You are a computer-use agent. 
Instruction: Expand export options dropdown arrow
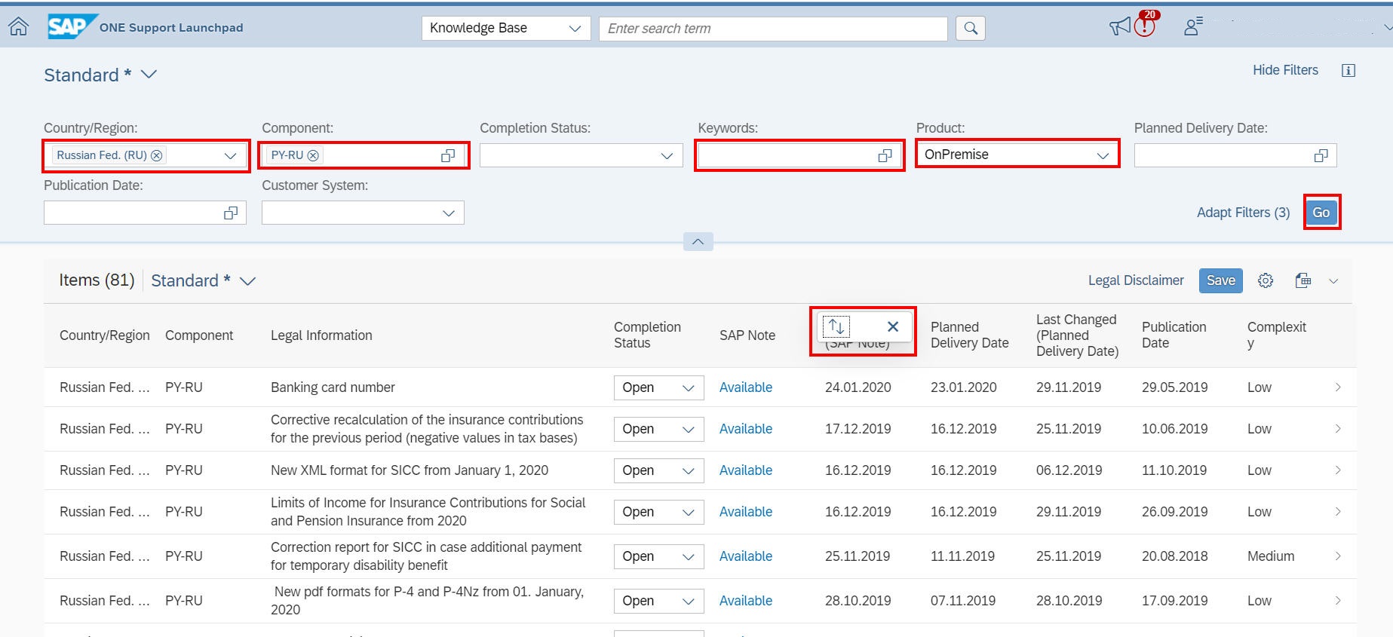[1333, 280]
